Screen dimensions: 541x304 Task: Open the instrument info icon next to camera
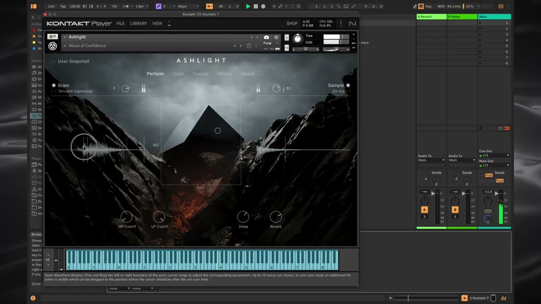pyautogui.click(x=276, y=37)
